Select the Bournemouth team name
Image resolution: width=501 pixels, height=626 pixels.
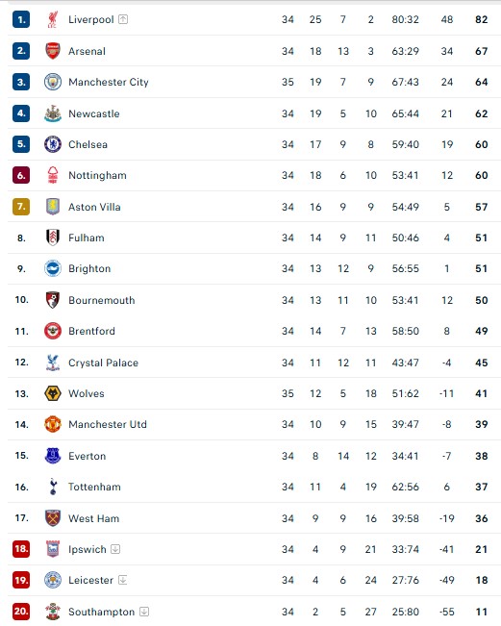click(101, 300)
